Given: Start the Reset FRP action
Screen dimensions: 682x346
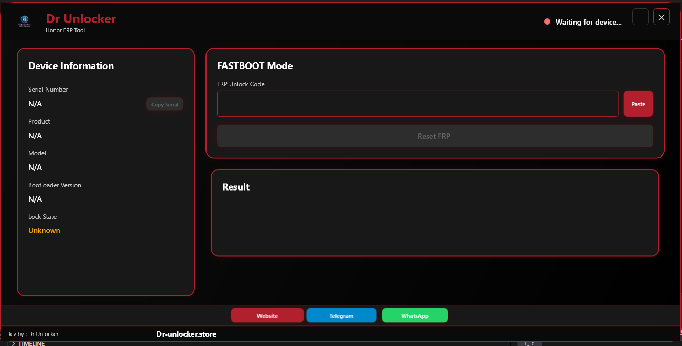Looking at the screenshot, I should (435, 136).
